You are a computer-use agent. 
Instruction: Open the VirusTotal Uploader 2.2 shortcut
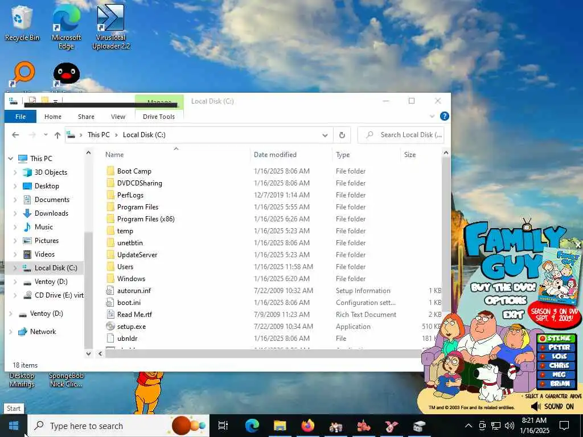coord(111,27)
